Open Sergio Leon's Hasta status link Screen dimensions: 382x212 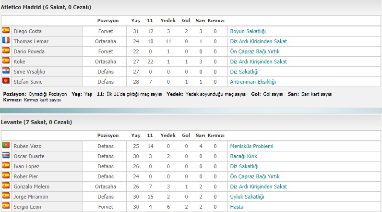tap(237, 207)
